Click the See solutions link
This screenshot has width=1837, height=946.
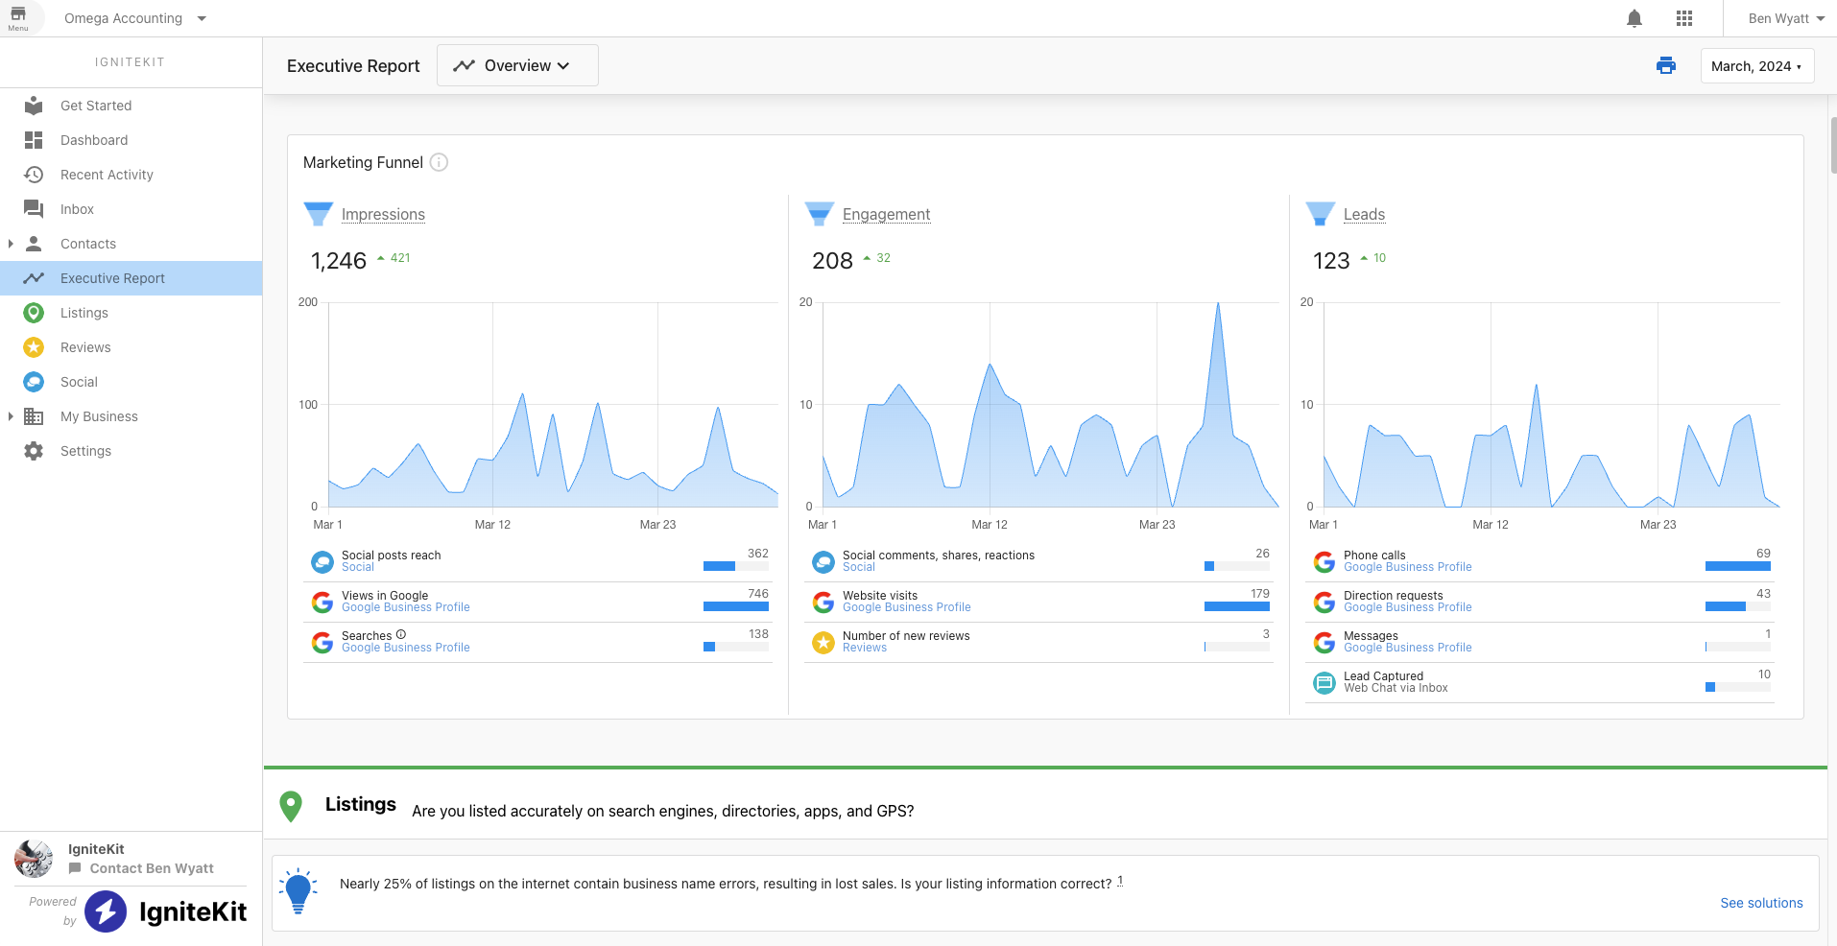1761,903
